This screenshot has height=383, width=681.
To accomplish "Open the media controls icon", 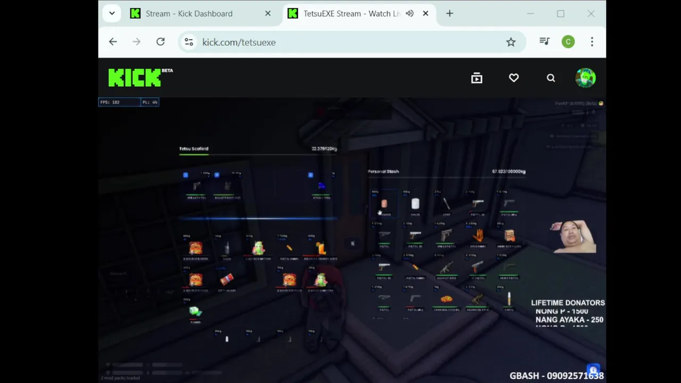I will tap(544, 41).
